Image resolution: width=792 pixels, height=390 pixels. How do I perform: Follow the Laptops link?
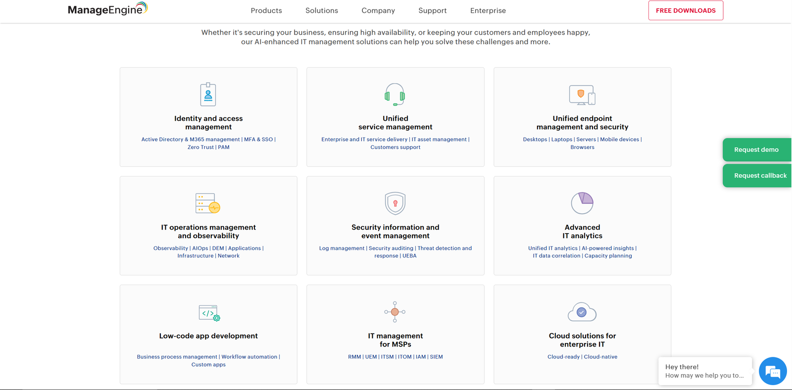pyautogui.click(x=562, y=140)
